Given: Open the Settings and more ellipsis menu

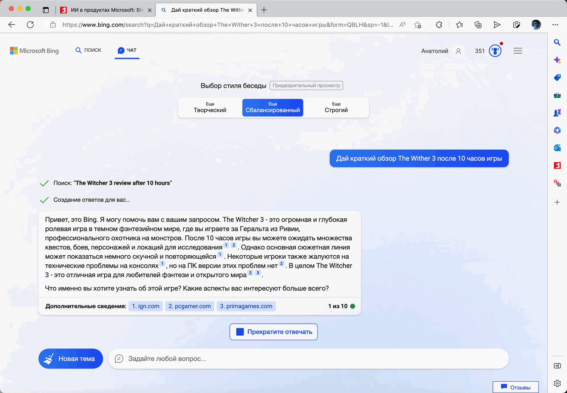Looking at the screenshot, I should pos(555,25).
